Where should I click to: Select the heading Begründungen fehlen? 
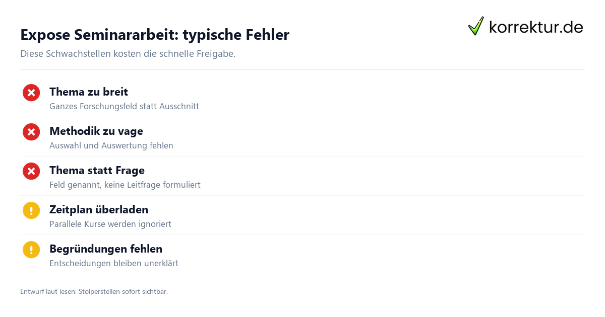(106, 249)
